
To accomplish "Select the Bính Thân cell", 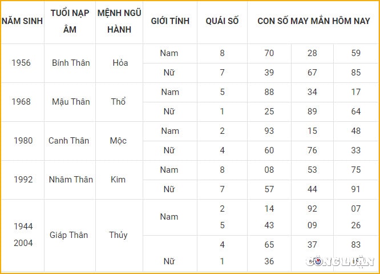I will (x=71, y=63).
